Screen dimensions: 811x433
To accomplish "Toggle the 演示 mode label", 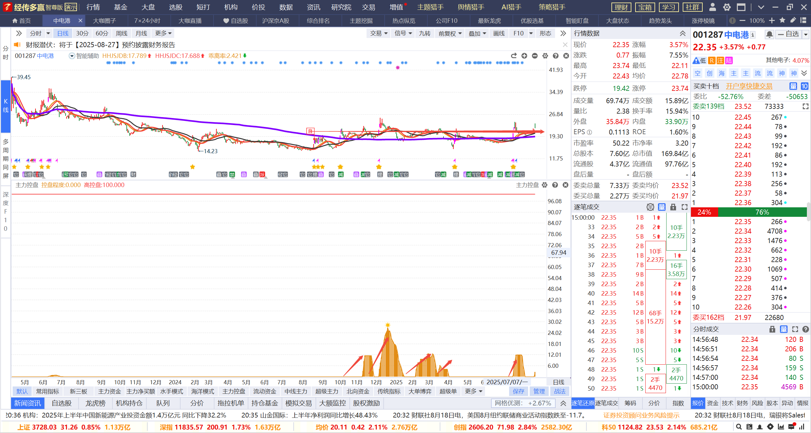I will [x=71, y=7].
